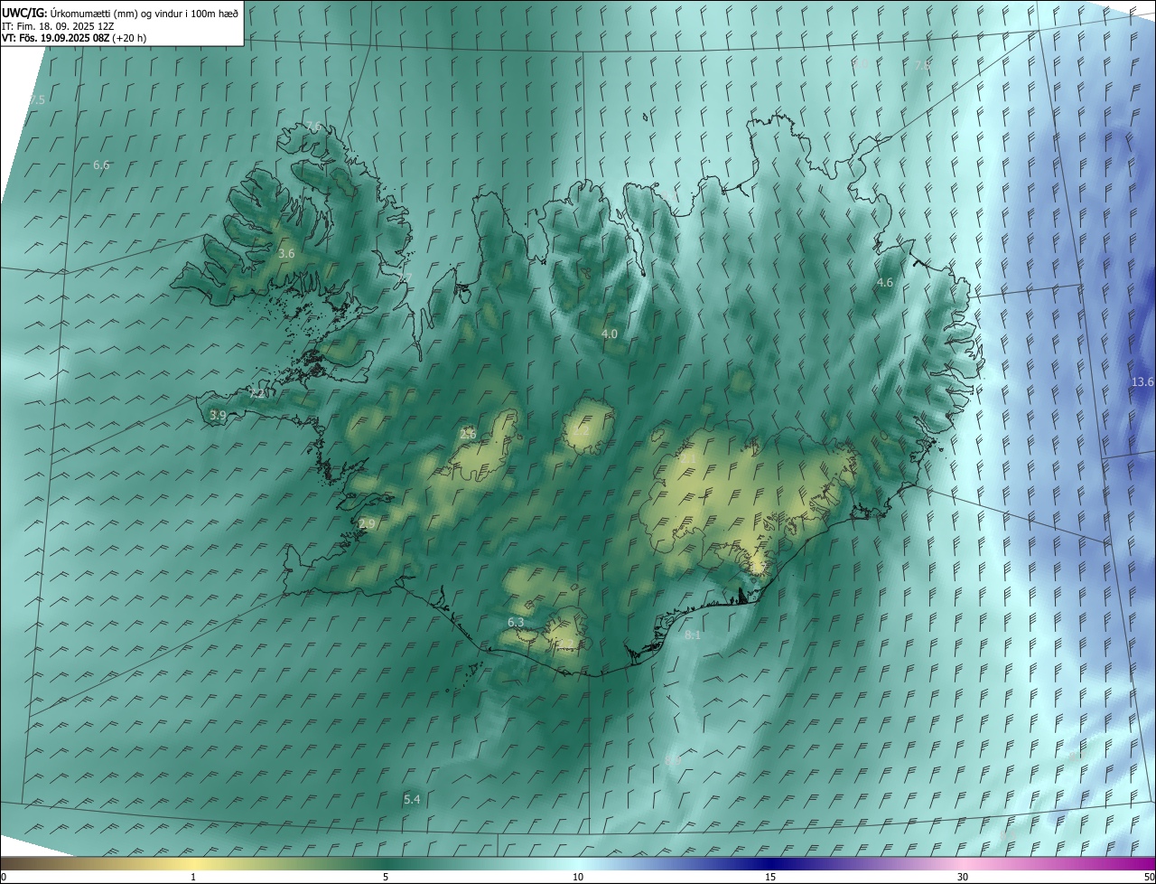
Task: Click the 7.6 value at the Westfjords tip
Action: point(313,126)
